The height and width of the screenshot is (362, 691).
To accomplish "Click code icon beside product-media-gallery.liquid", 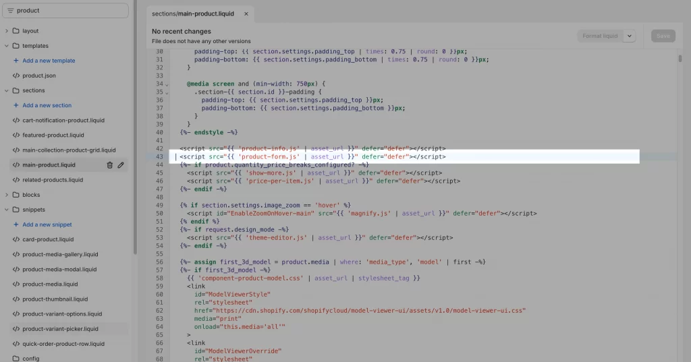I will [16, 255].
